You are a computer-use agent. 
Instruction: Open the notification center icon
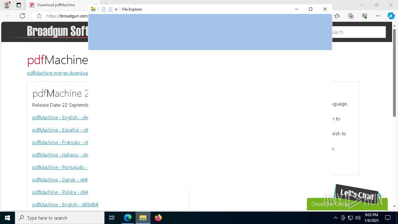[x=388, y=218]
